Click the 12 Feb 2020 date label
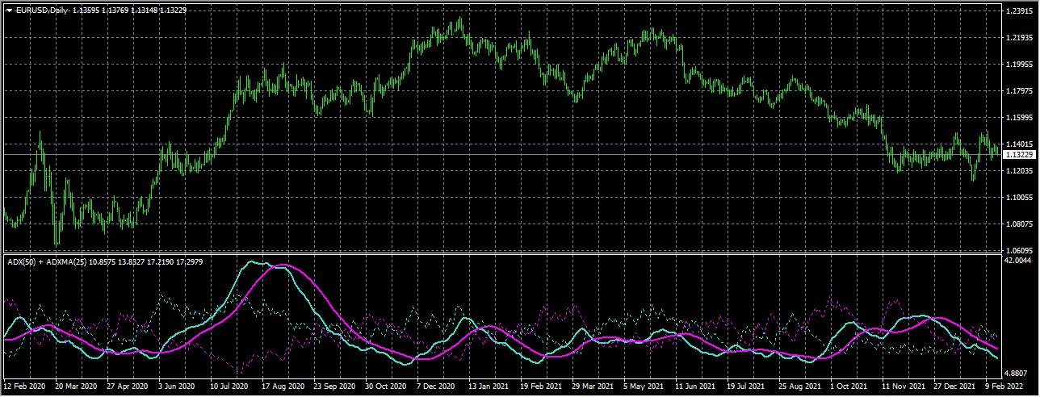The height and width of the screenshot is (397, 1040). pos(26,387)
